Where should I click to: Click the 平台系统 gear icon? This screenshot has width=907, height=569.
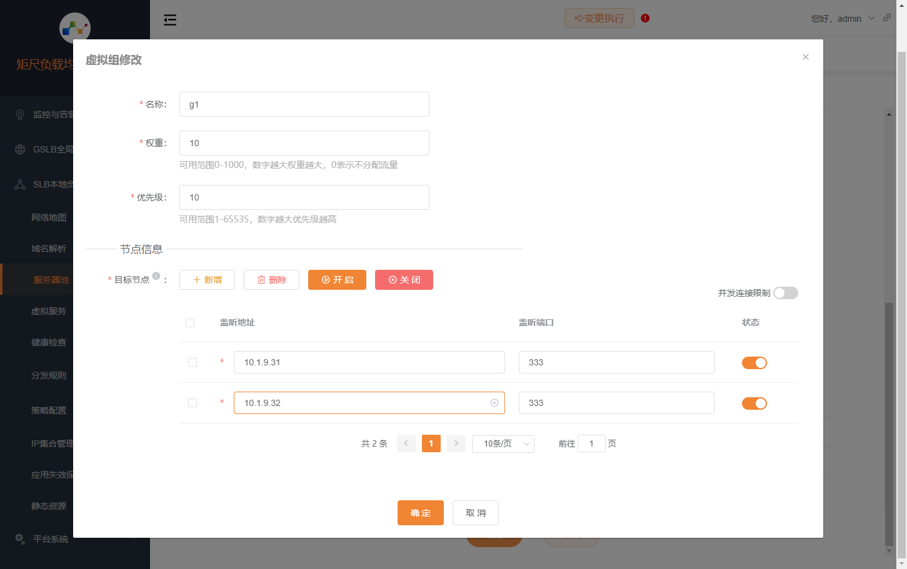[x=20, y=538]
